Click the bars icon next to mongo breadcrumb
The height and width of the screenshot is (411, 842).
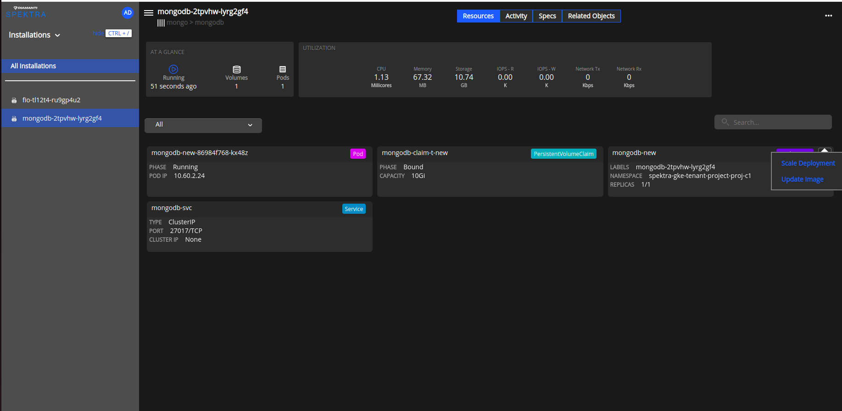161,22
